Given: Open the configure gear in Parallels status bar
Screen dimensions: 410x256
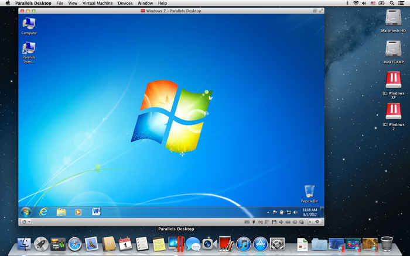Looking at the screenshot, I should point(317,222).
